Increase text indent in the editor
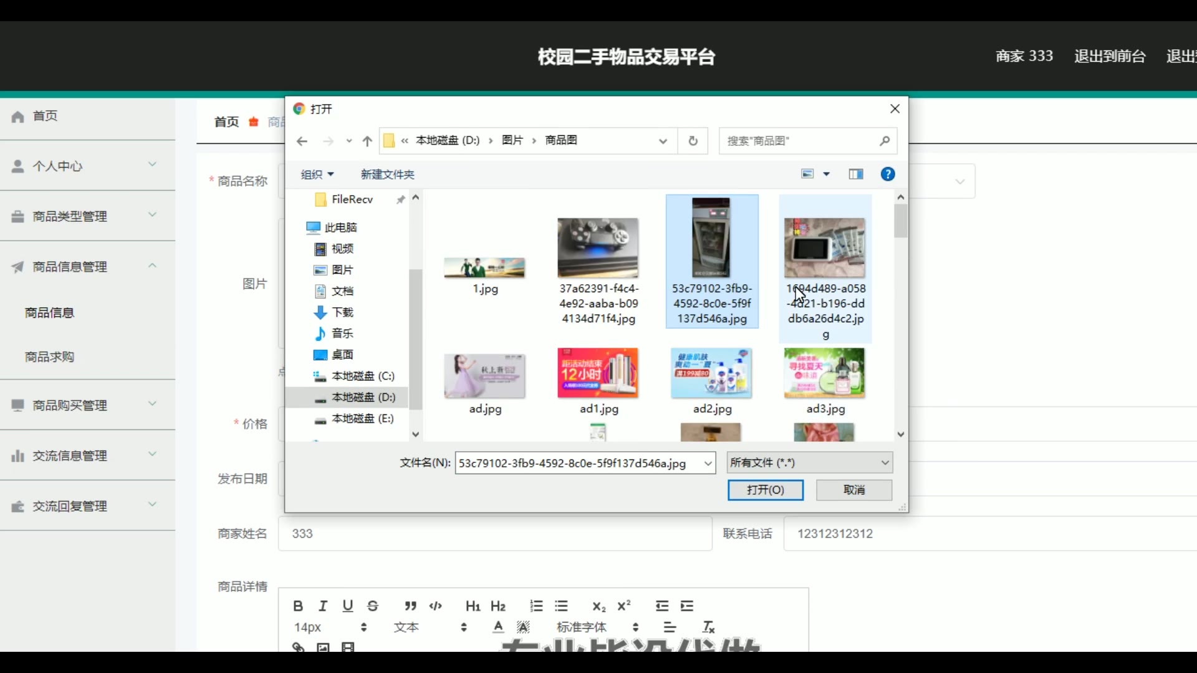The height and width of the screenshot is (673, 1197). coord(687,606)
